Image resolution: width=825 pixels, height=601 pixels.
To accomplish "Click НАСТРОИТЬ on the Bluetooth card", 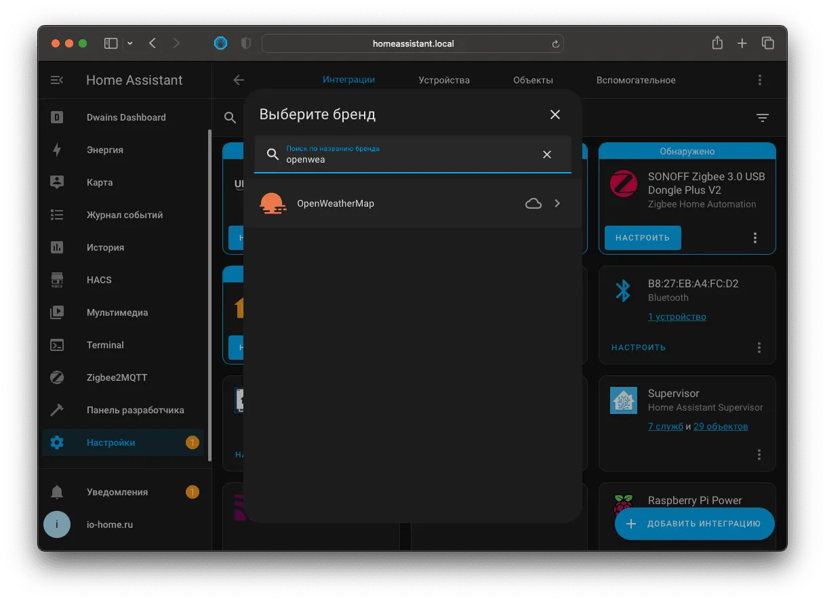I will pos(639,348).
